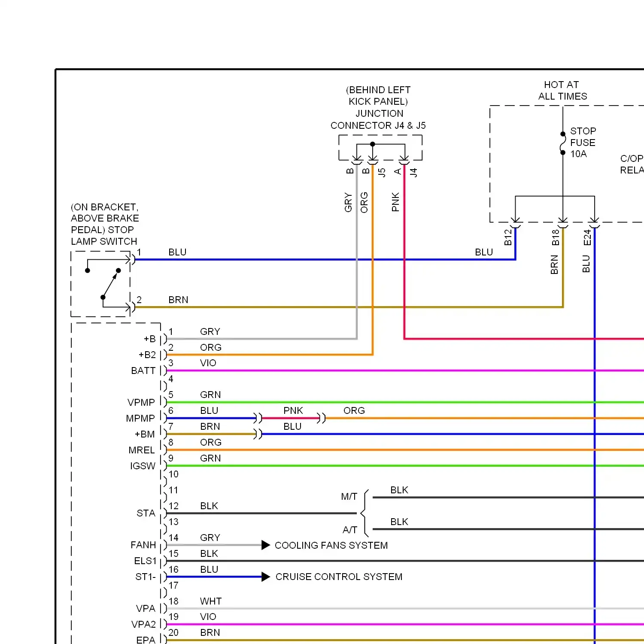
Task: Select the ELS1 pin label
Action: tap(146, 561)
